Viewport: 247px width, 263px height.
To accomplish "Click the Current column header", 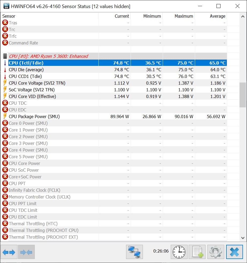I will (115, 16).
